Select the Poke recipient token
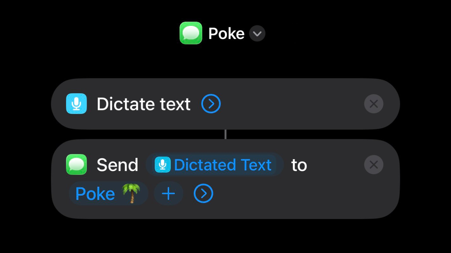Screen dimensions: 451x253 108,194
